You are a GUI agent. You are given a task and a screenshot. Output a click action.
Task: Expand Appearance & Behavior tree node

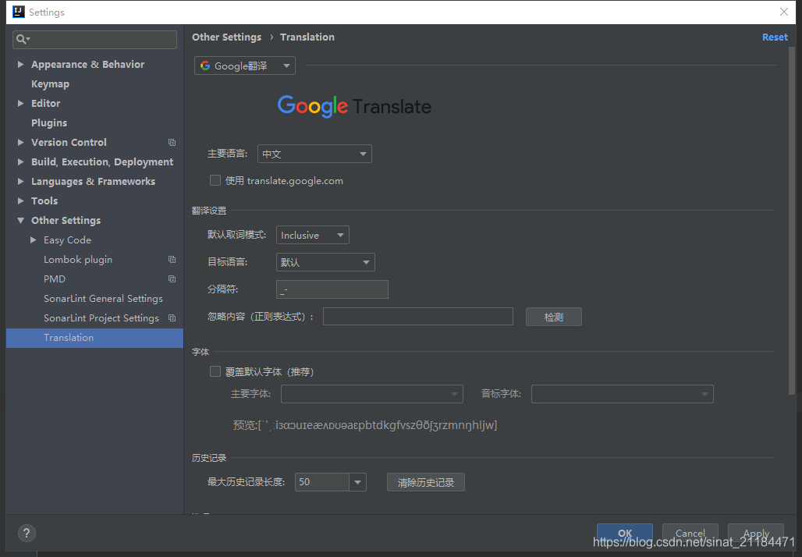20,64
